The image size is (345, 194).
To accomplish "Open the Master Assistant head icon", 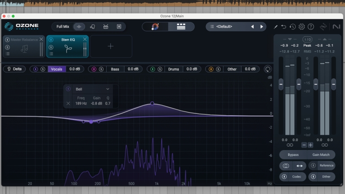I will pos(92,26).
